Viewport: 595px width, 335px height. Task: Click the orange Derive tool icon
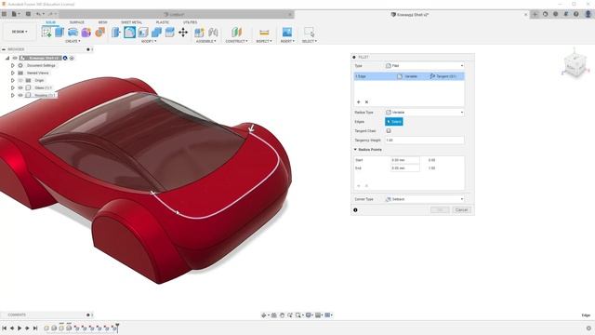(99, 32)
